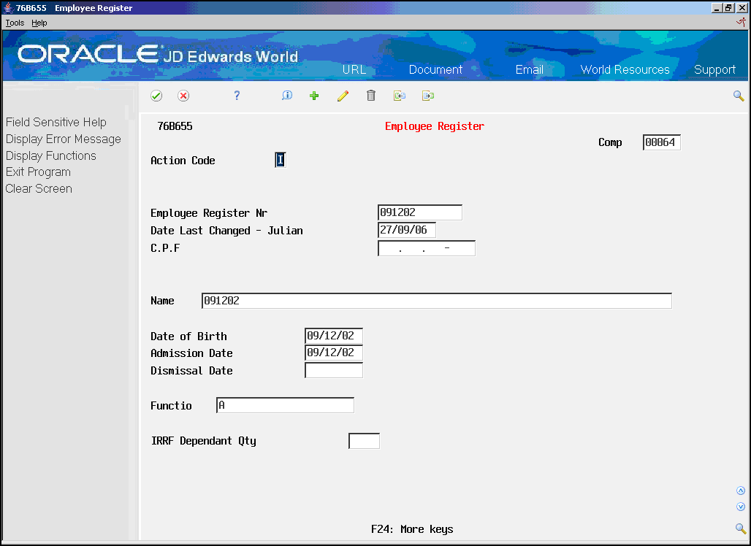Choose Exit Program in sidebar
The width and height of the screenshot is (751, 546).
(38, 172)
